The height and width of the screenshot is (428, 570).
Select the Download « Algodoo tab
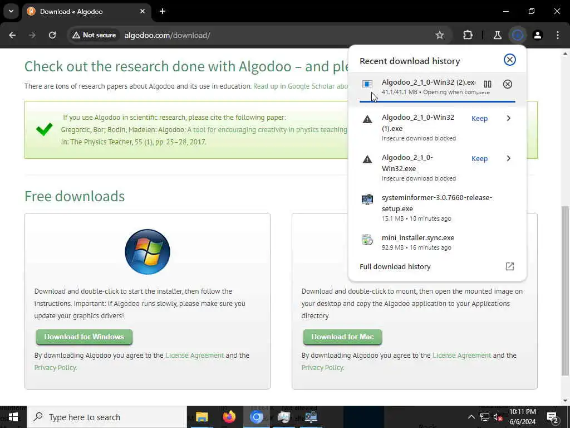[86, 11]
